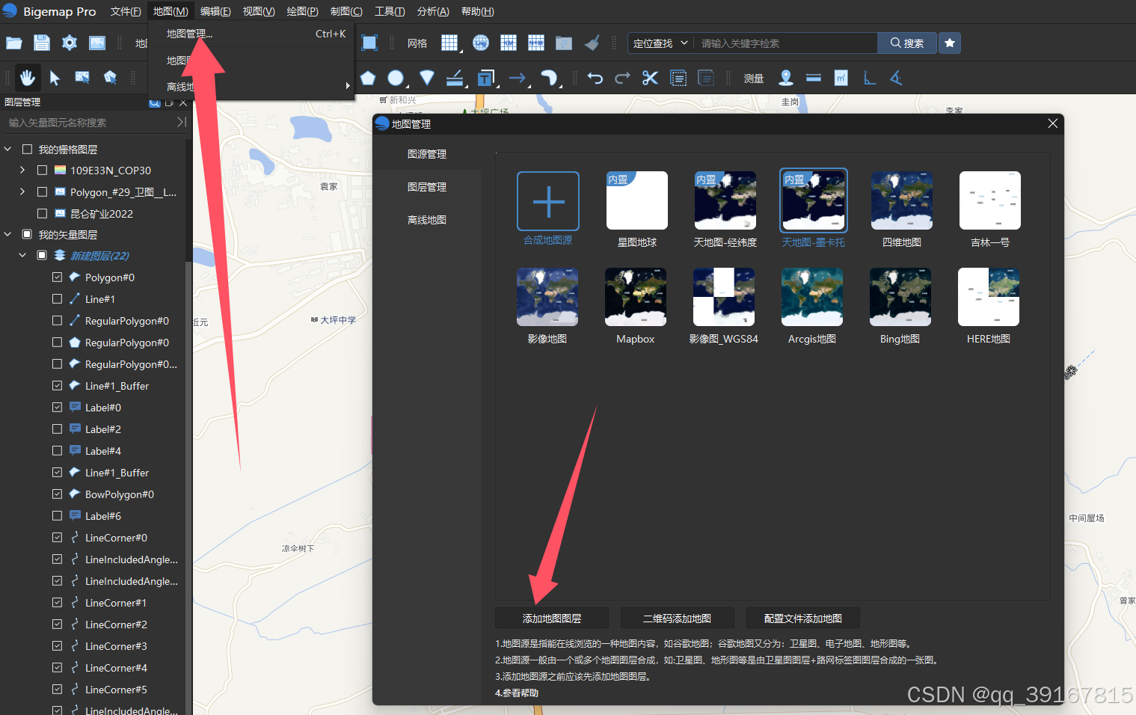Expand the 109E33N_COP30 tree node
Viewport: 1136px width, 715px height.
coord(22,171)
